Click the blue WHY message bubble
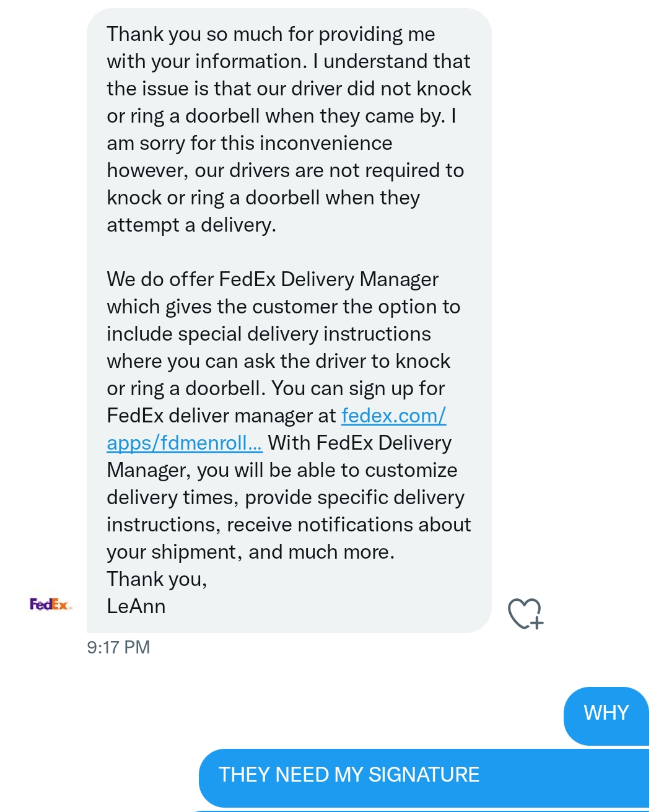 [x=606, y=713]
